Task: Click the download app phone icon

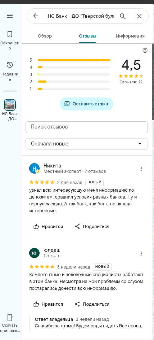Action: tap(10, 317)
